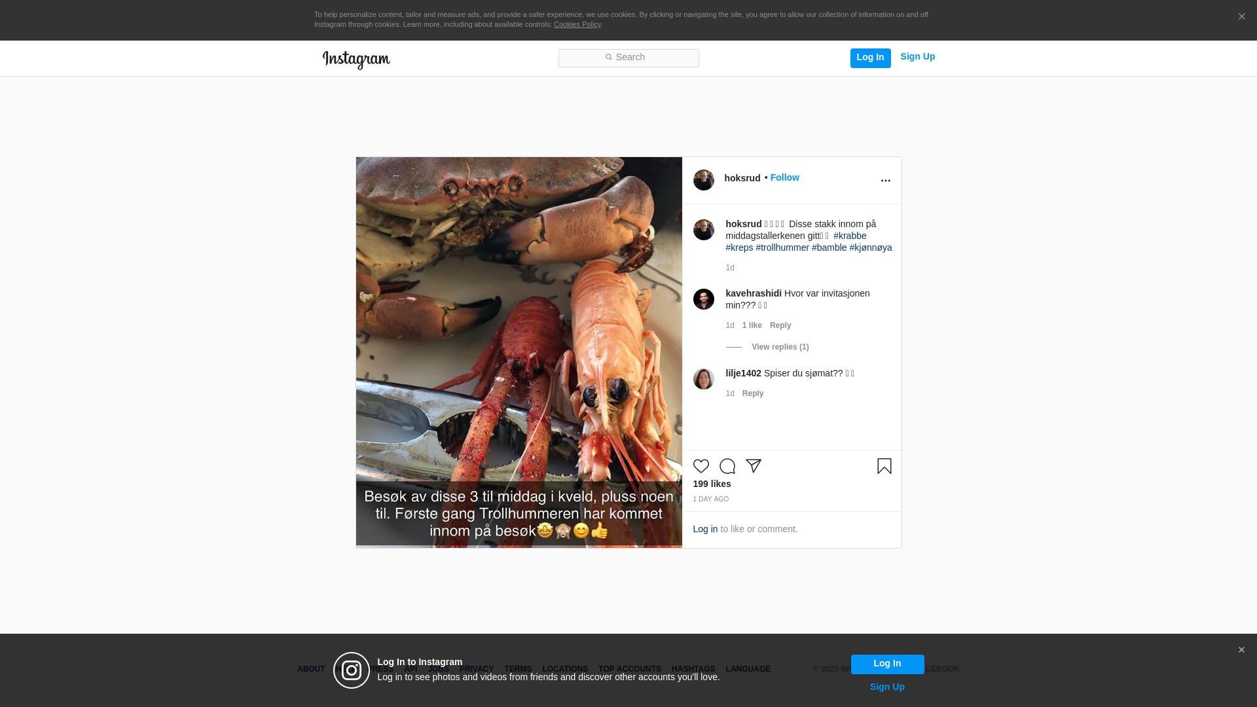Expand View replies (1)
Image resolution: width=1257 pixels, height=707 pixels.
point(780,347)
